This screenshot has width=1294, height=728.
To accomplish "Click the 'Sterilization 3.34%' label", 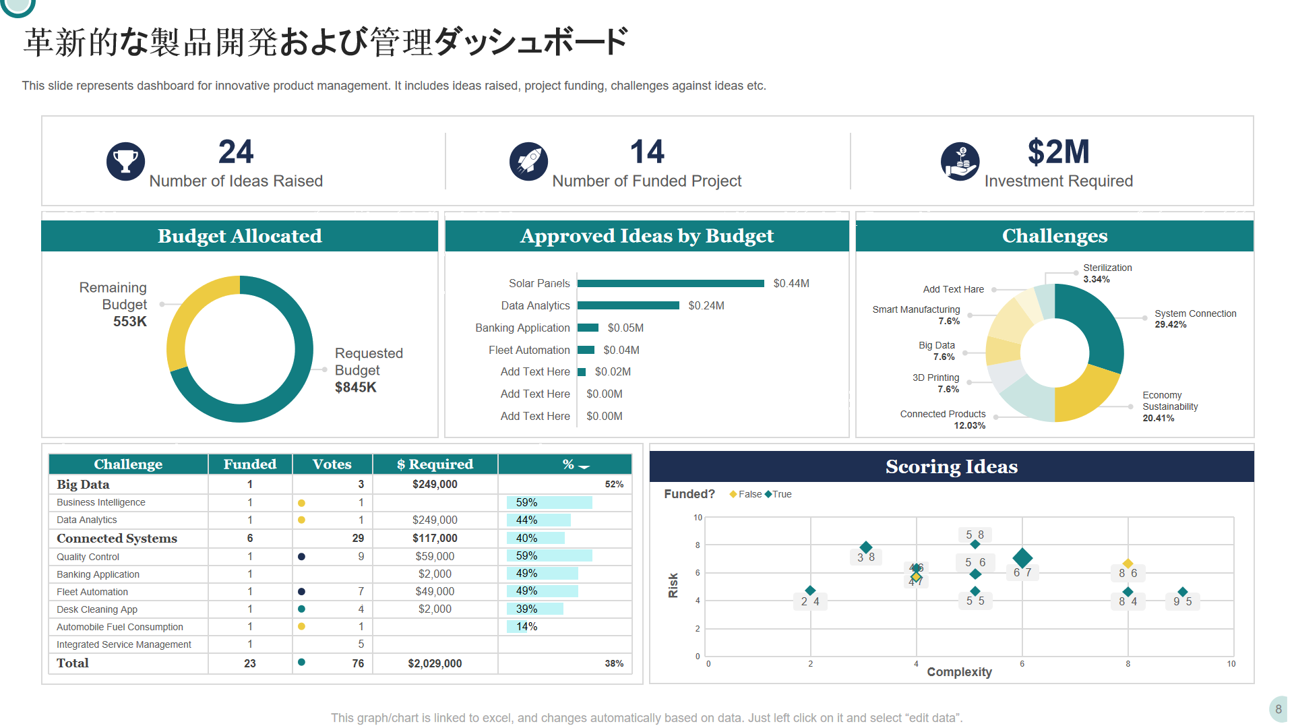I will [1107, 273].
